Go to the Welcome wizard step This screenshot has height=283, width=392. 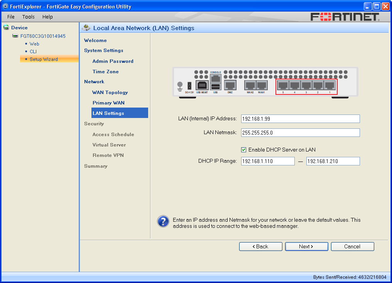pyautogui.click(x=95, y=40)
